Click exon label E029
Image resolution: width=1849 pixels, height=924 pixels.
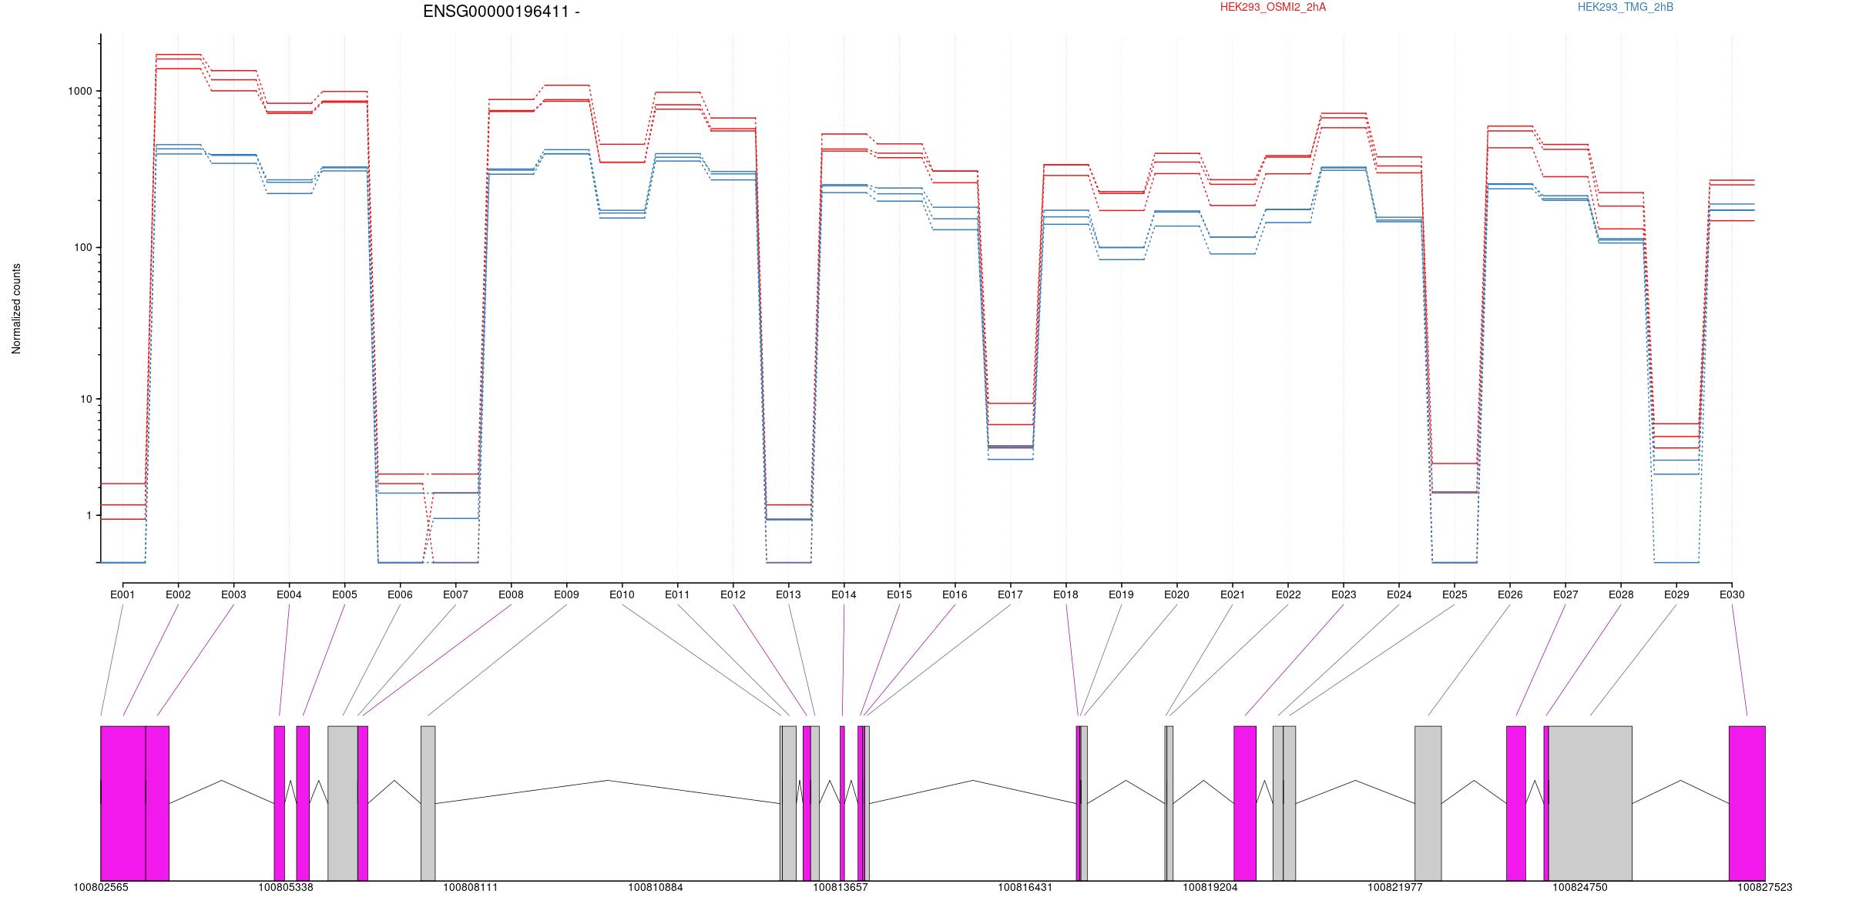pos(1676,594)
